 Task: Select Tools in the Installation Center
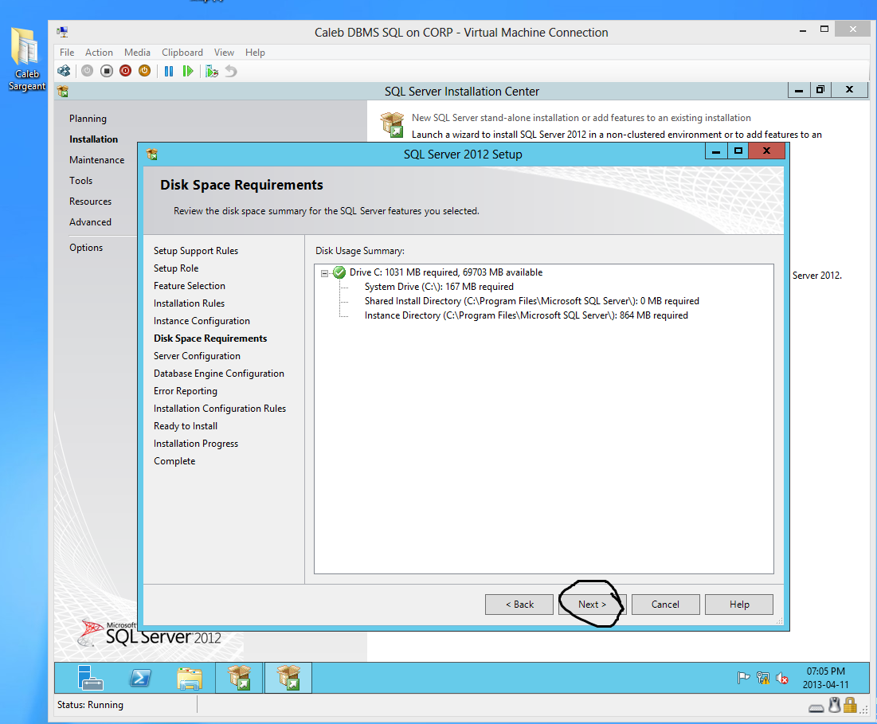(x=80, y=181)
